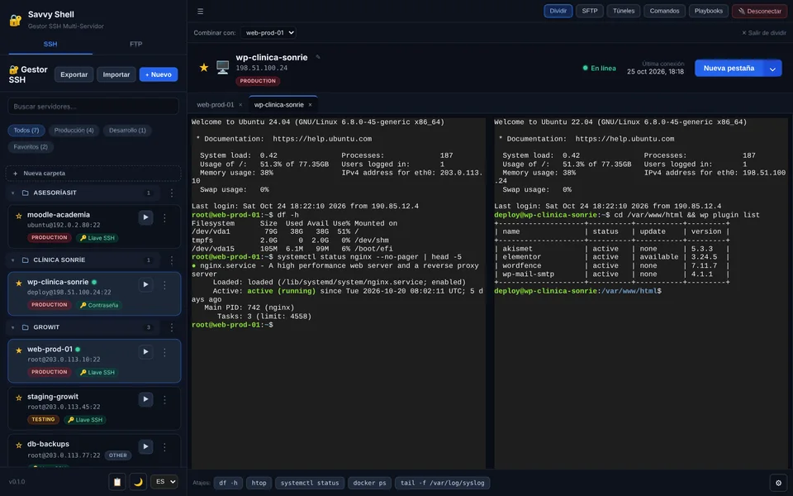Image resolution: width=793 pixels, height=496 pixels.
Task: Select the web-prod-01 terminal tab
Action: pos(216,105)
